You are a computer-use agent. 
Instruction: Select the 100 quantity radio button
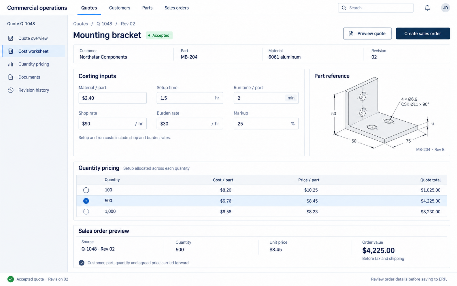86,190
